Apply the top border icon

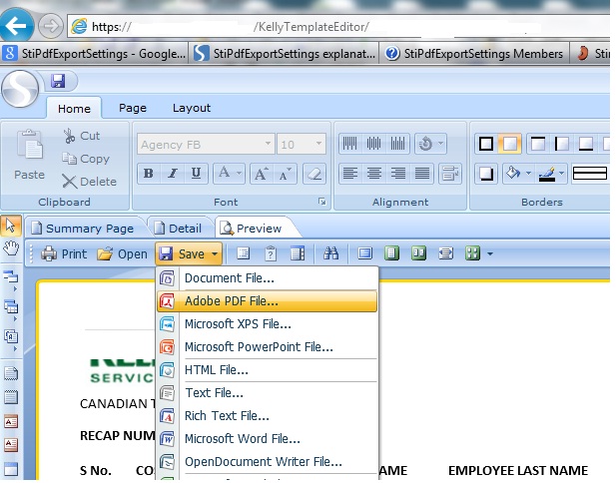click(x=537, y=144)
